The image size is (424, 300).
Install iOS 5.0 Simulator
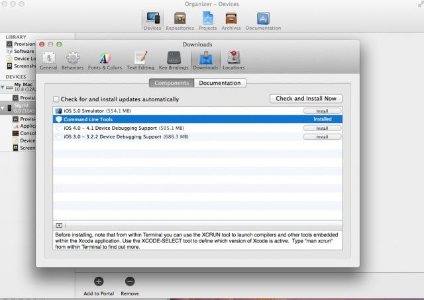tap(322, 111)
